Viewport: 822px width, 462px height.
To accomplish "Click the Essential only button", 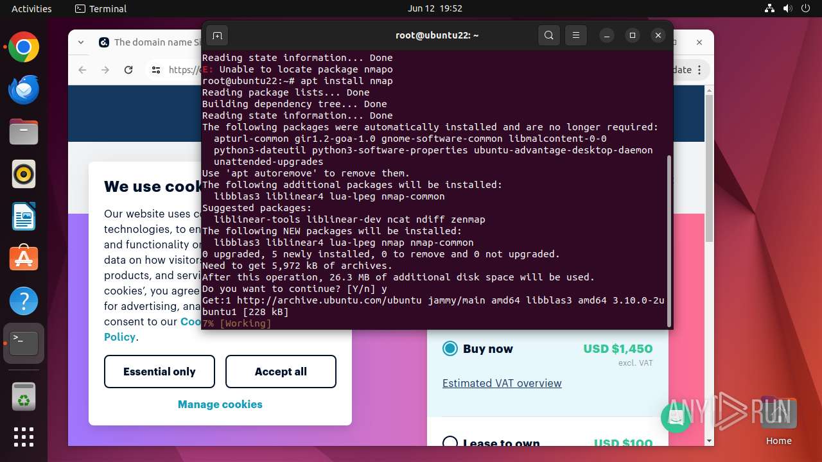I will (x=159, y=372).
